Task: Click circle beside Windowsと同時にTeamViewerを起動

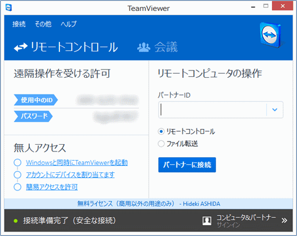Action: [17, 162]
